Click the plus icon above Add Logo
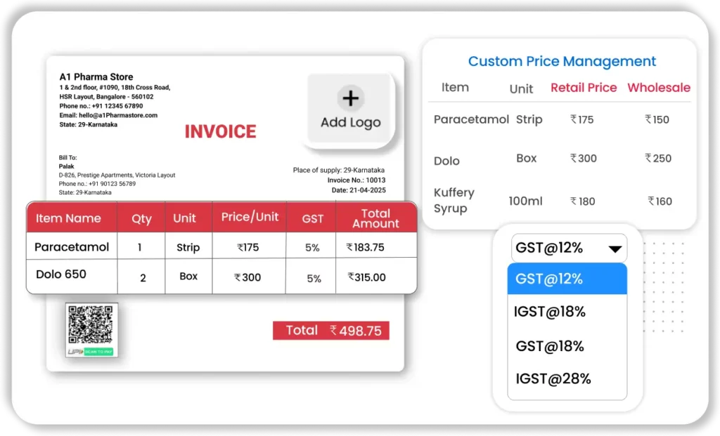The height and width of the screenshot is (436, 720). [x=350, y=98]
